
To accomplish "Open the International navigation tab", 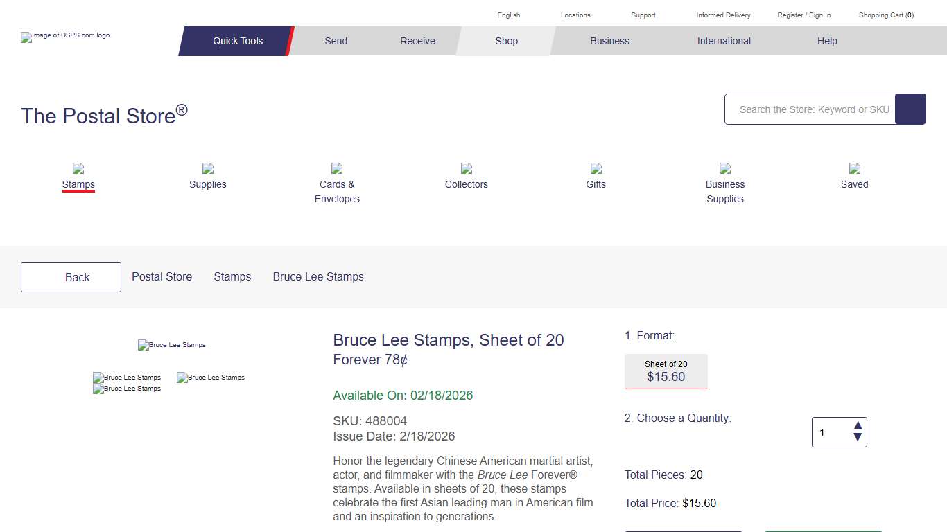I will click(x=724, y=41).
